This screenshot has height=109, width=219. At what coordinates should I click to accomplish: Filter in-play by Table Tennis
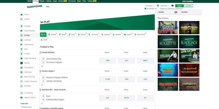click(140, 35)
